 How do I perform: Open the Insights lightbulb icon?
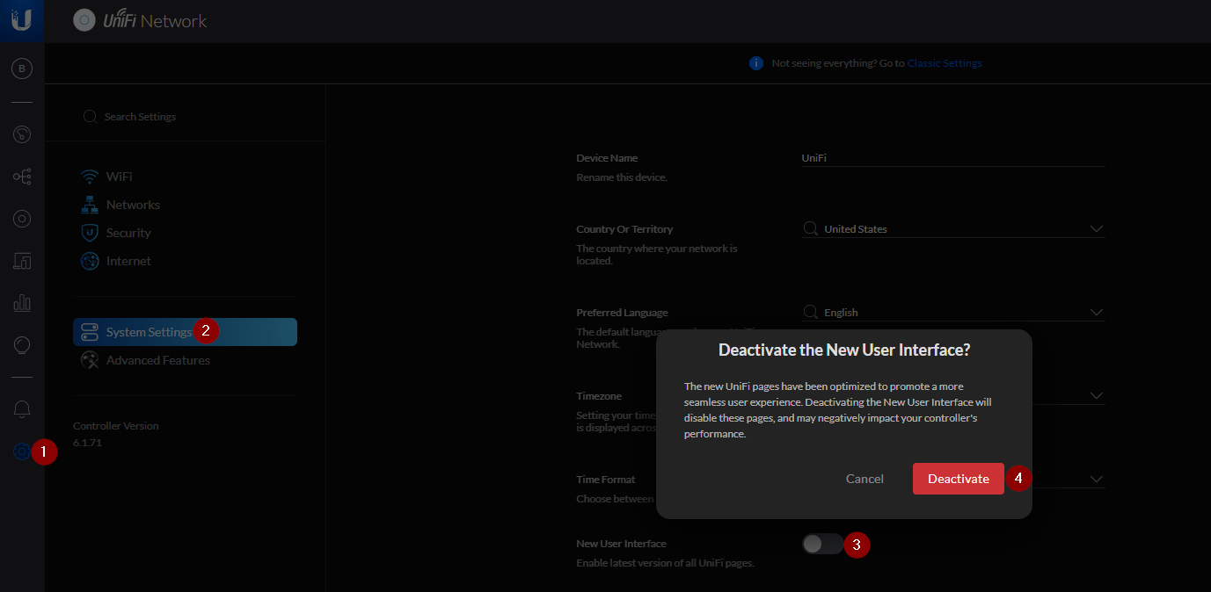click(22, 345)
